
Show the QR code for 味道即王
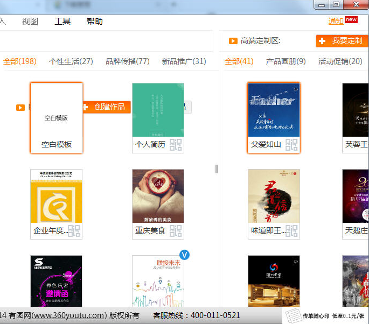[291, 231]
